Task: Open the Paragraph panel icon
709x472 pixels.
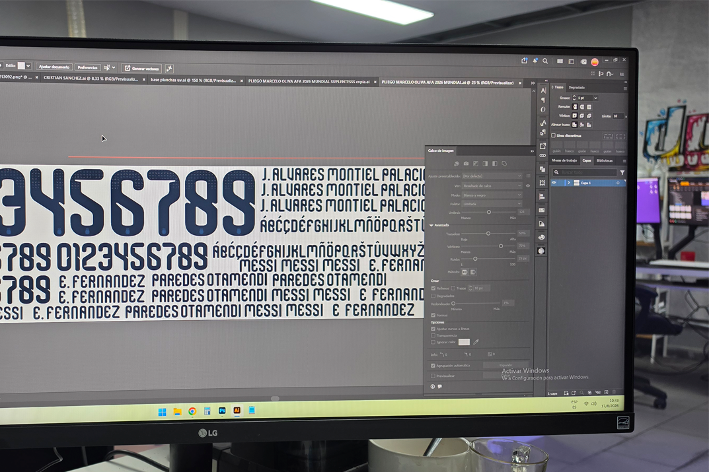Action: click(543, 100)
